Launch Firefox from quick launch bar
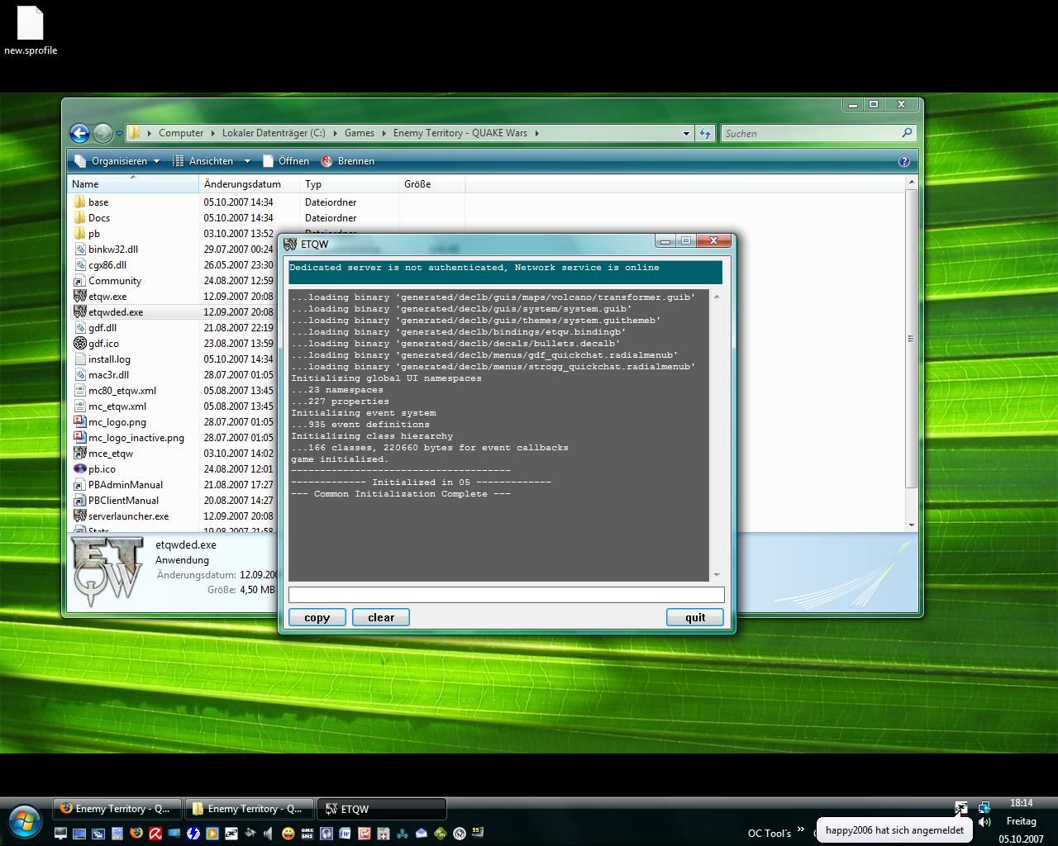 coord(136,833)
